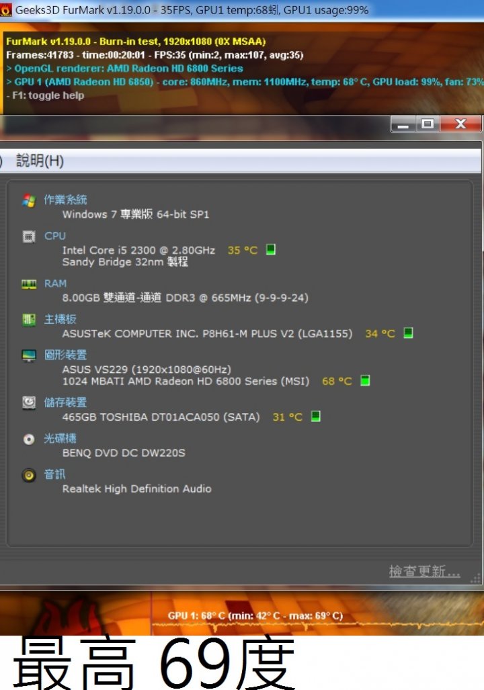Select the ASUSTeK P8H61-M PLUS V2 text
484x690 pixels.
[207, 333]
